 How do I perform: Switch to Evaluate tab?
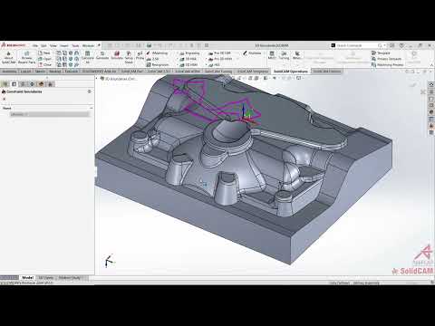click(x=72, y=72)
